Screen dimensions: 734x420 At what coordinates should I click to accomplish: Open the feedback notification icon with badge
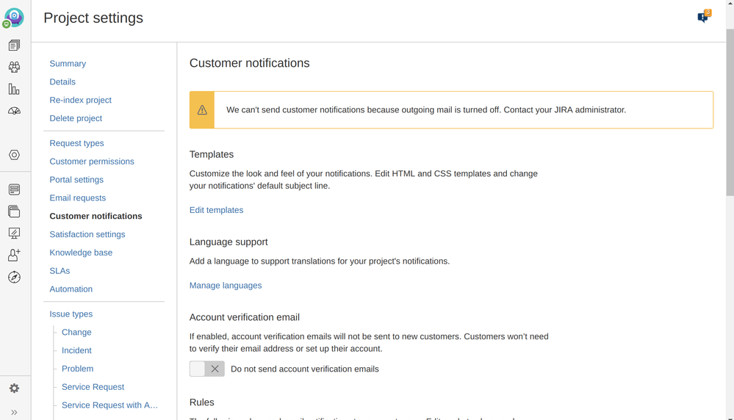pos(703,17)
